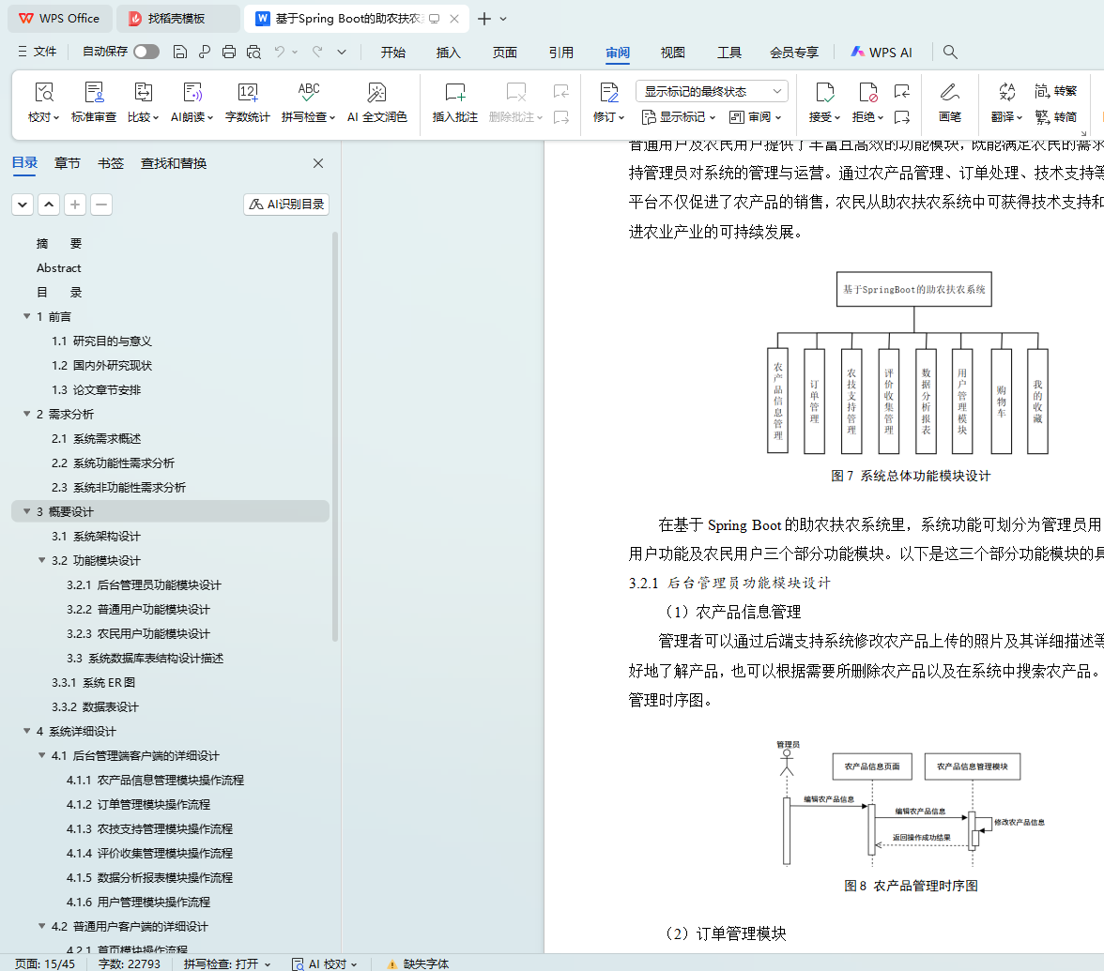Image resolution: width=1104 pixels, height=971 pixels.
Task: Open the 书签 tab in navigation pane
Action: [x=111, y=163]
